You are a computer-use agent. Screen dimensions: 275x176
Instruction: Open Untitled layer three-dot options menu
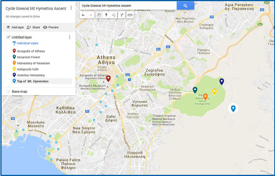(70, 37)
